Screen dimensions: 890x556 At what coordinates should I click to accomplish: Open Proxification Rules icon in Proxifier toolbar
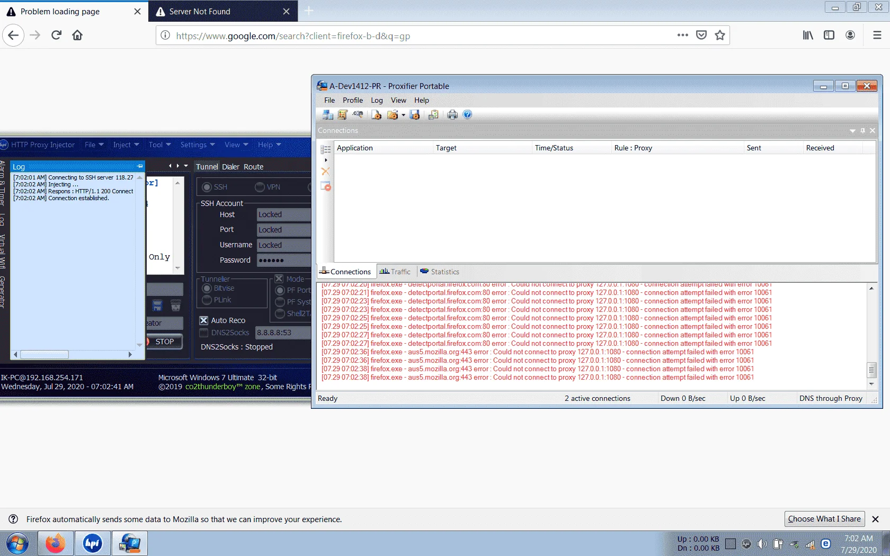[x=343, y=114]
